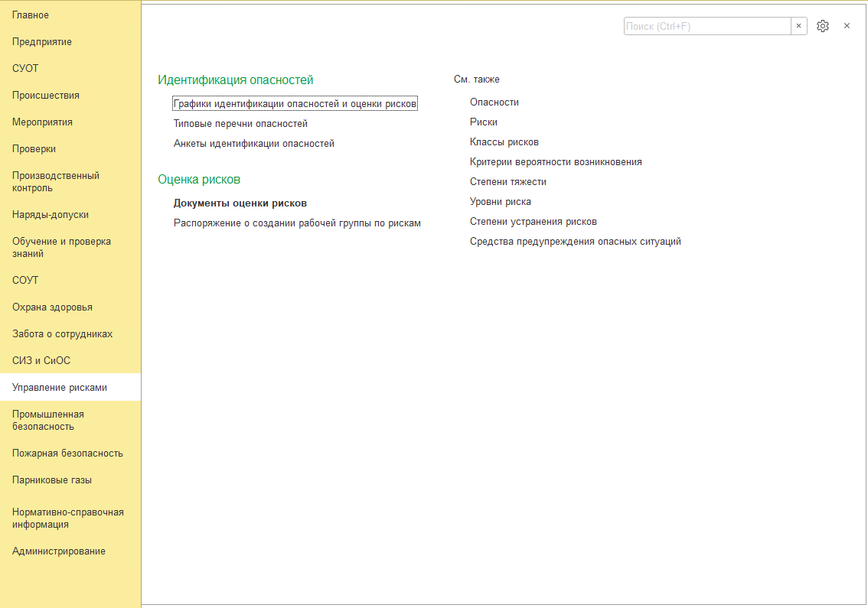Open the section menu settings gear
868x608 pixels.
tap(823, 26)
